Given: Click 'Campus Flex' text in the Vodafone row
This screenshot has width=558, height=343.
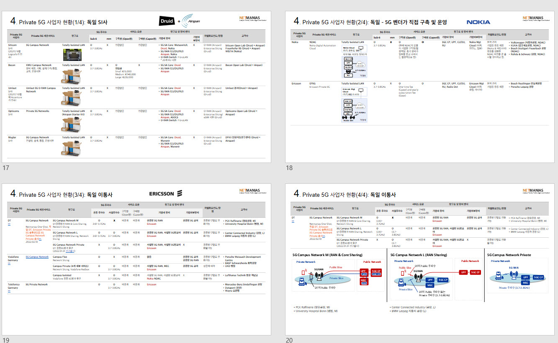Looking at the screenshot, I should [59, 257].
